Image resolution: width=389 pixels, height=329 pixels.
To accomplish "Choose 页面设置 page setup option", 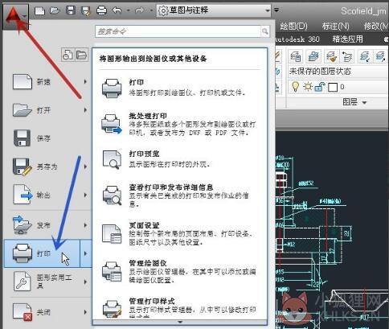I will point(179,233).
